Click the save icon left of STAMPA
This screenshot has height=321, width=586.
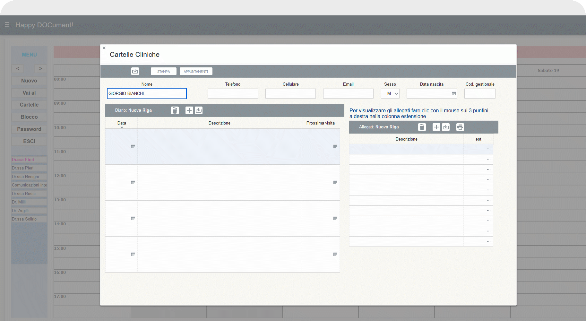135,71
